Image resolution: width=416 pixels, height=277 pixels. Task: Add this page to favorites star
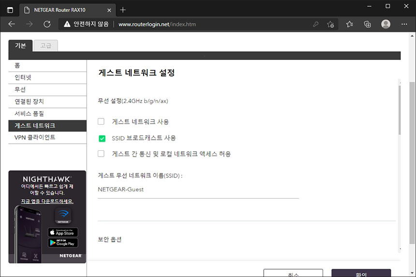[330, 24]
